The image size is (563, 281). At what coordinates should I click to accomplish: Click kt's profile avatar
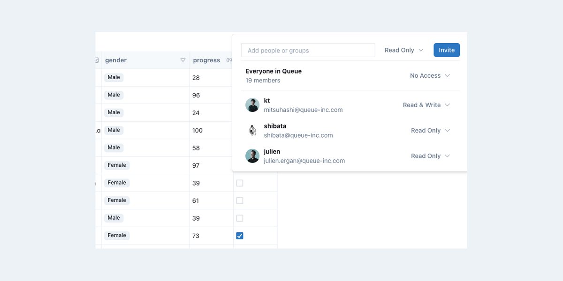click(x=252, y=105)
